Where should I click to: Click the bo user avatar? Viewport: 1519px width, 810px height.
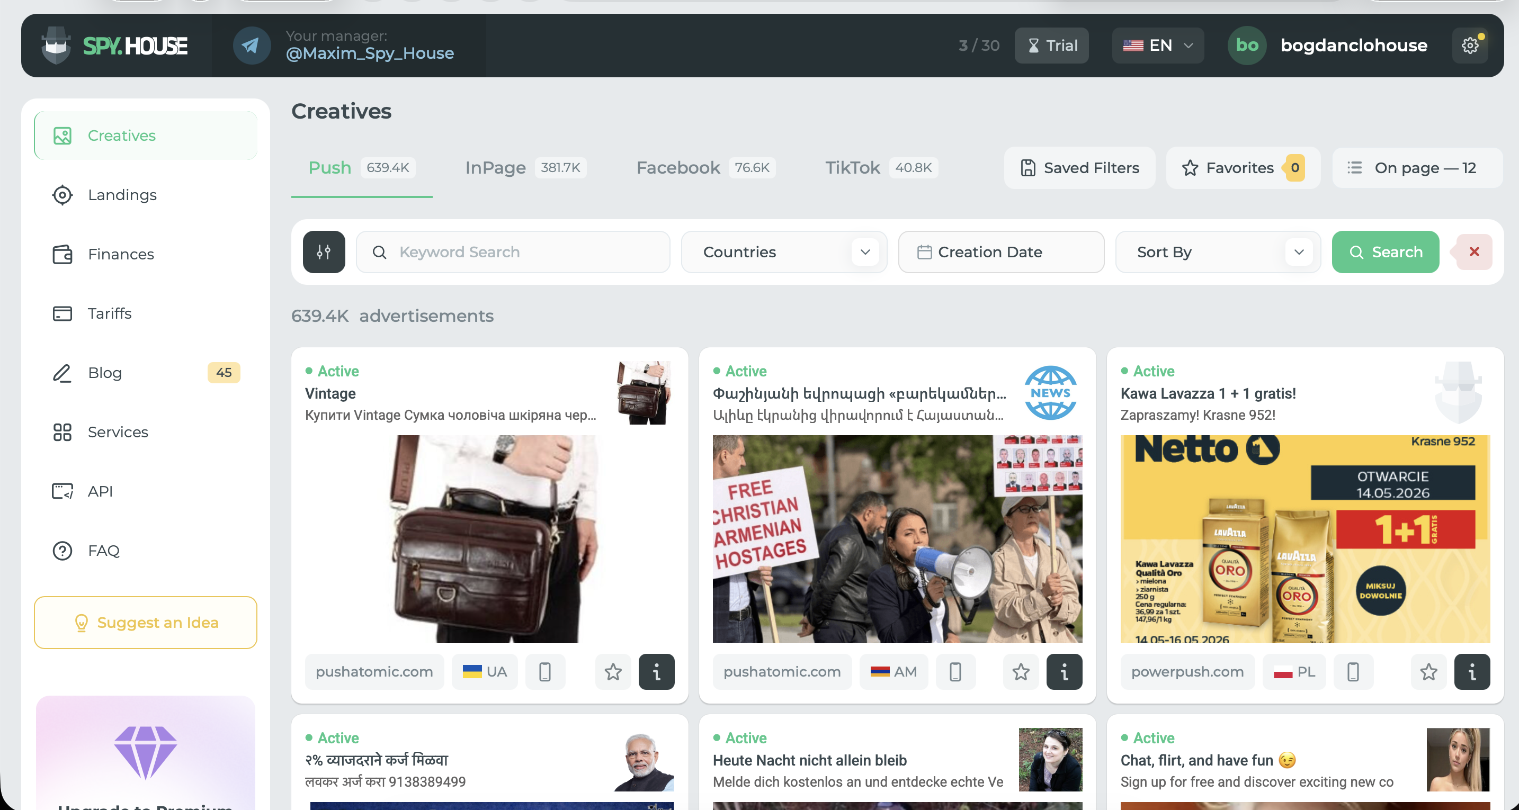click(x=1247, y=46)
